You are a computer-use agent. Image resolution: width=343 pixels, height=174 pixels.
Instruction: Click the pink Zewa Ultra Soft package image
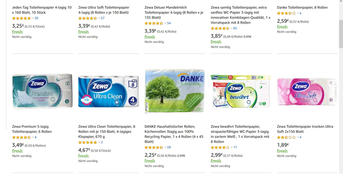coord(307,92)
